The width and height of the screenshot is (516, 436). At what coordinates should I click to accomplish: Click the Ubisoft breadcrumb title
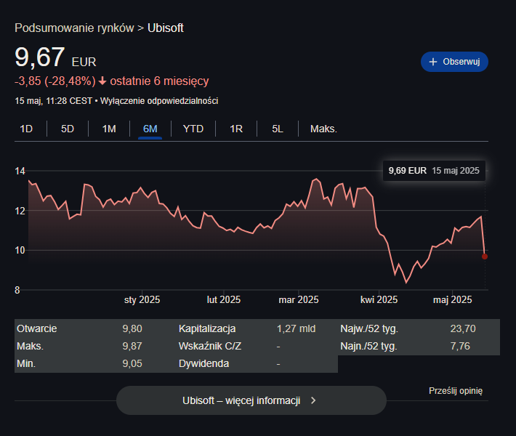coord(166,28)
